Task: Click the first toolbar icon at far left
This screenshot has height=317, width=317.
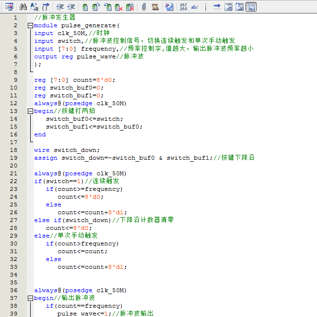Action: [9, 7]
